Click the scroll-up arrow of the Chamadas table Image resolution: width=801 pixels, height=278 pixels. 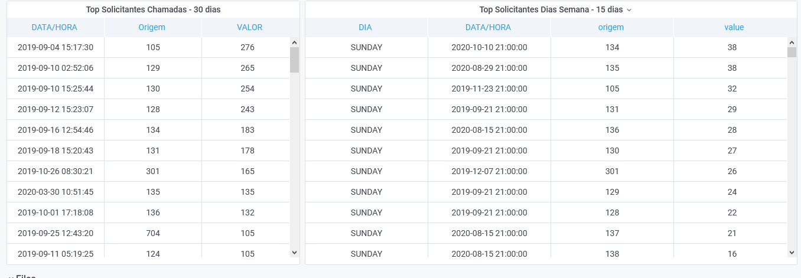point(294,42)
